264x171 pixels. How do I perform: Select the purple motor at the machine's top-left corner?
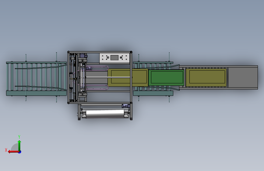83,56
